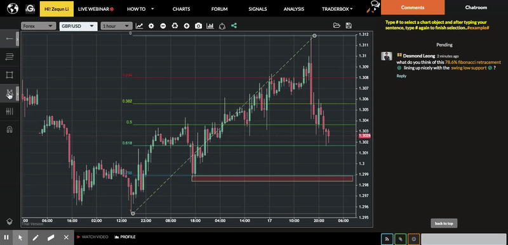This screenshot has height=245, width=508.
Task: Save the chart with the floppy disk icon
Action: (x=349, y=26)
